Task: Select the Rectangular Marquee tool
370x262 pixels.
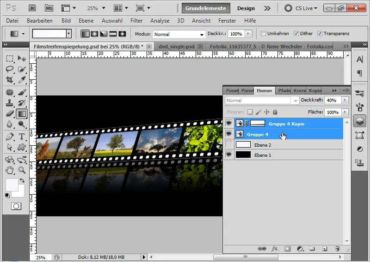Action: 10,59
